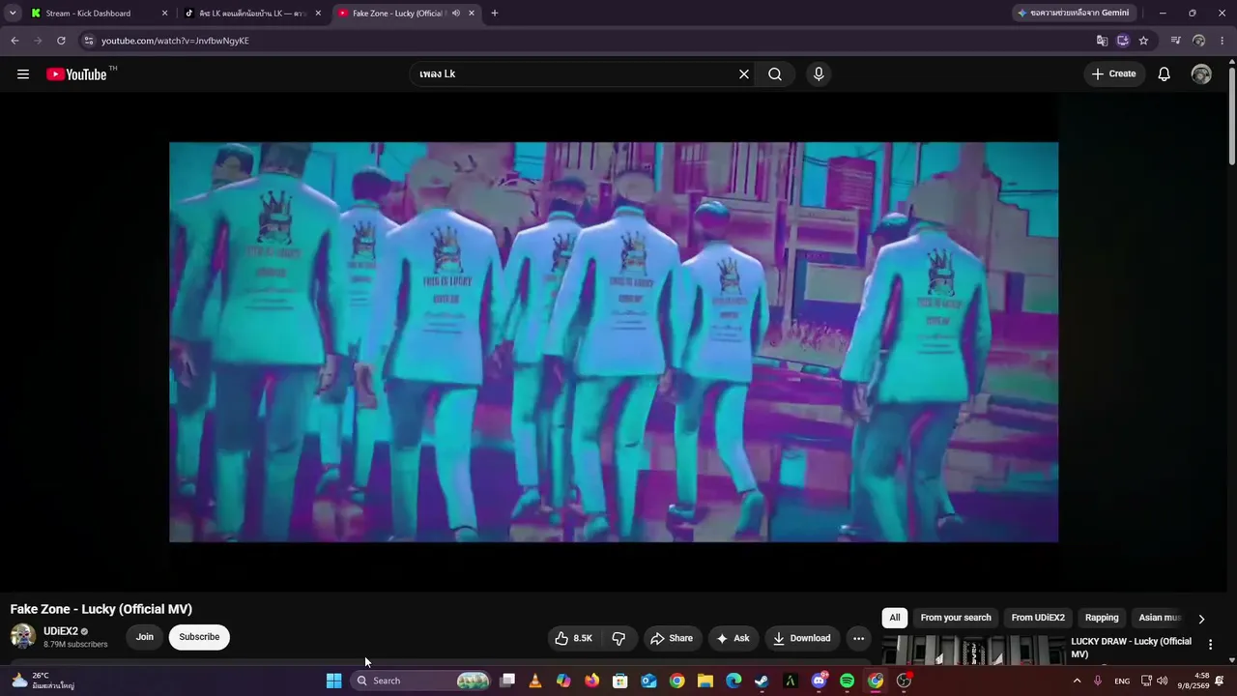Click the address bar URL
Image resolution: width=1237 pixels, height=696 pixels.
175,41
